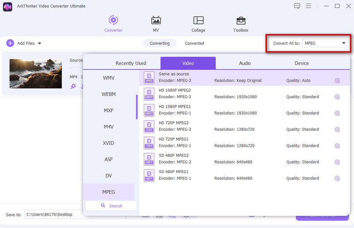354x228 pixels.
Task: Click the MPEG icon of Same as source
Action: click(x=149, y=78)
